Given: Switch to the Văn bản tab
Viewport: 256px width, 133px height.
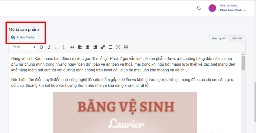Looking at the screenshot, I should pos(237,38).
